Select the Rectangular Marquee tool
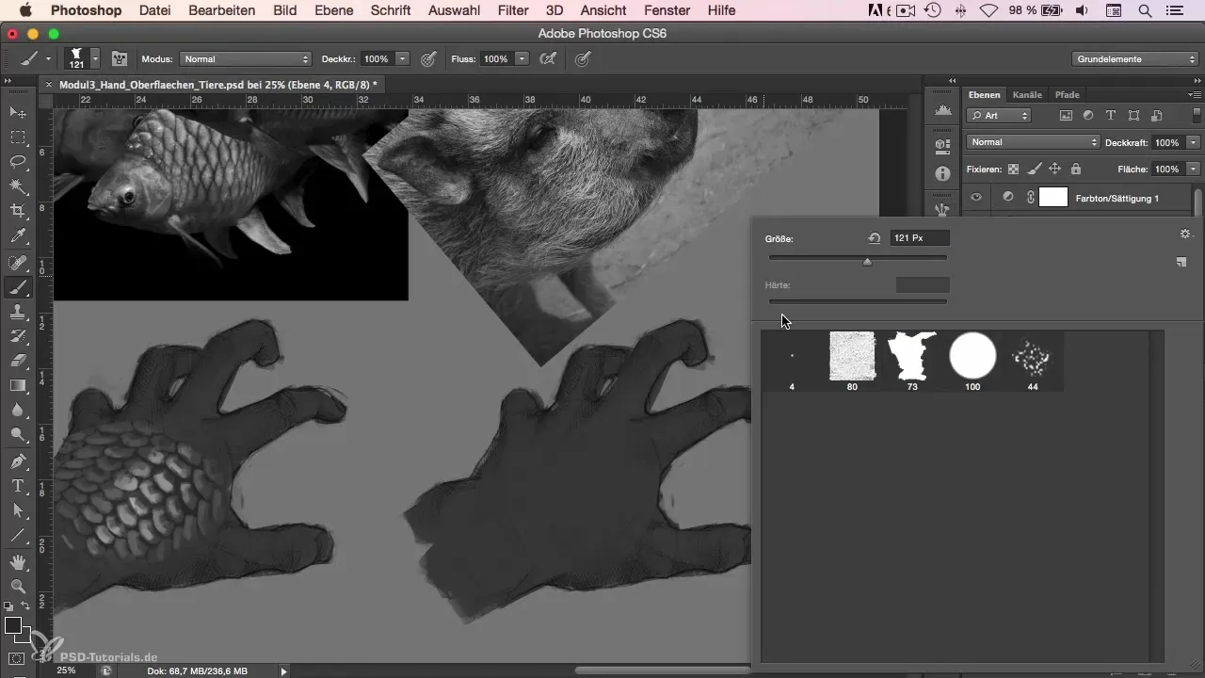Image resolution: width=1205 pixels, height=678 pixels. [18, 137]
